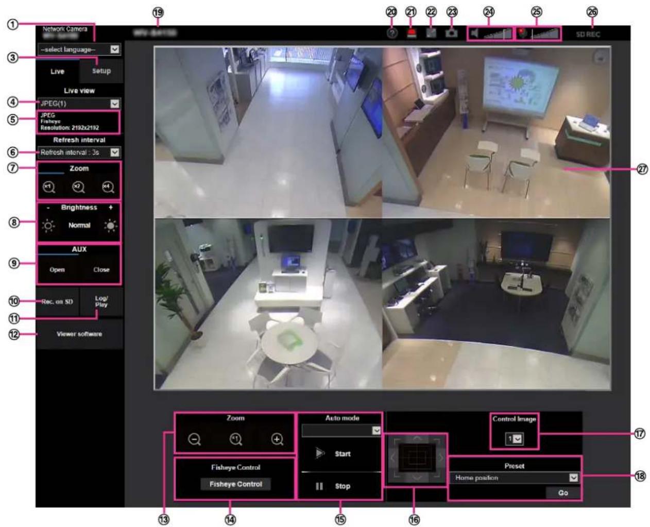Click the Rec. on SD button
Screen dimensions: 650x527
tap(57, 302)
